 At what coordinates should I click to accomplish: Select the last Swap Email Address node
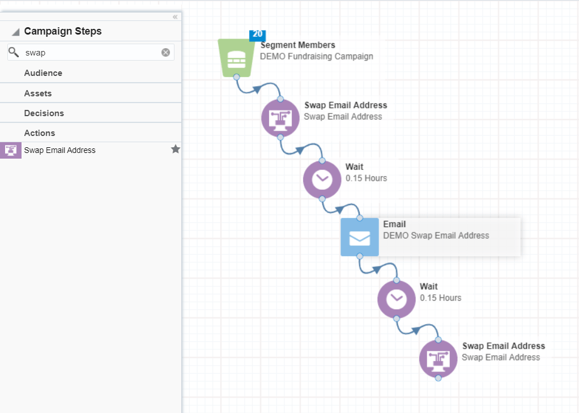pos(438,359)
